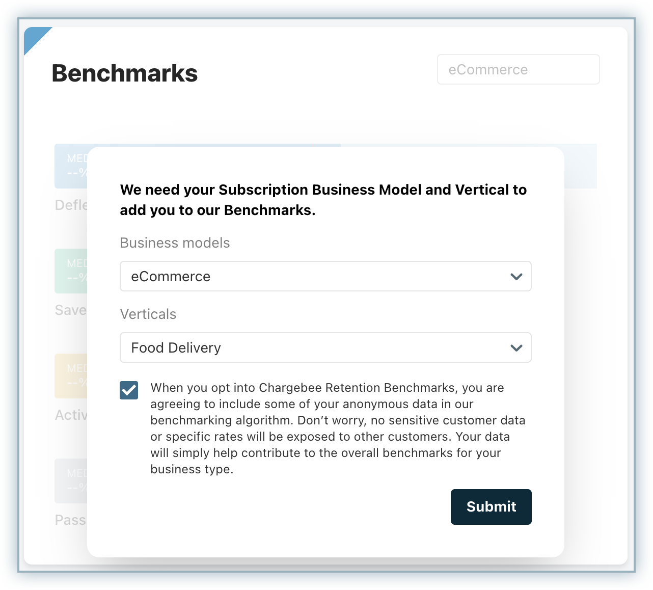Click the partially hidden "Pass" metric label

pyautogui.click(x=71, y=520)
